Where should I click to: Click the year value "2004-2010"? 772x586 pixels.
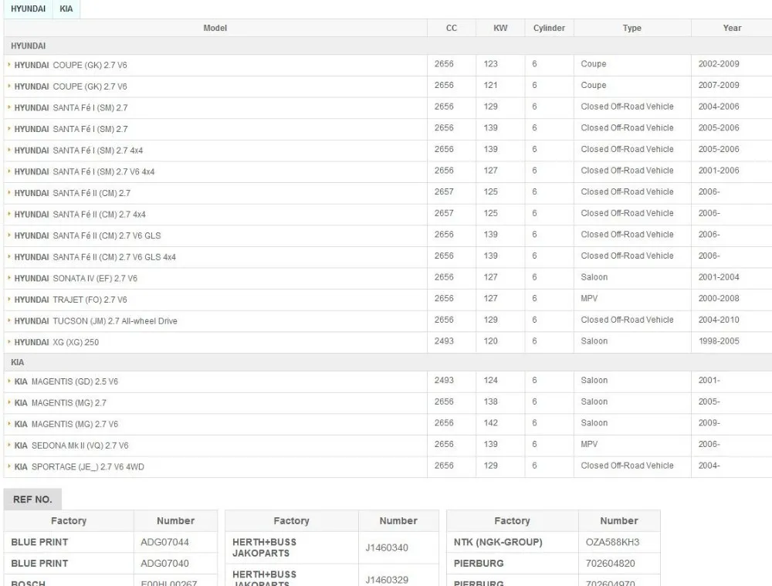[718, 320]
